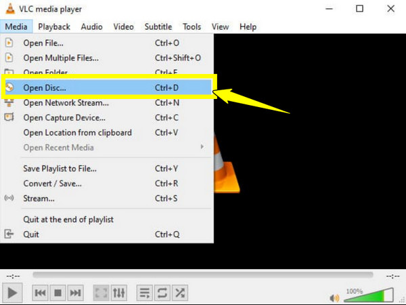Select Open File... menu entry
Viewport: 406px width, 305px height.
(x=107, y=43)
